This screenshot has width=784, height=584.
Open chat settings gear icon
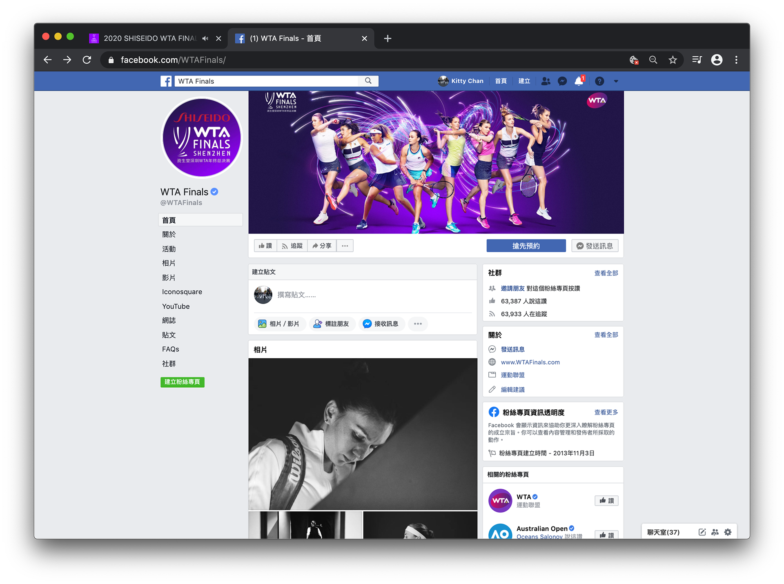(728, 532)
